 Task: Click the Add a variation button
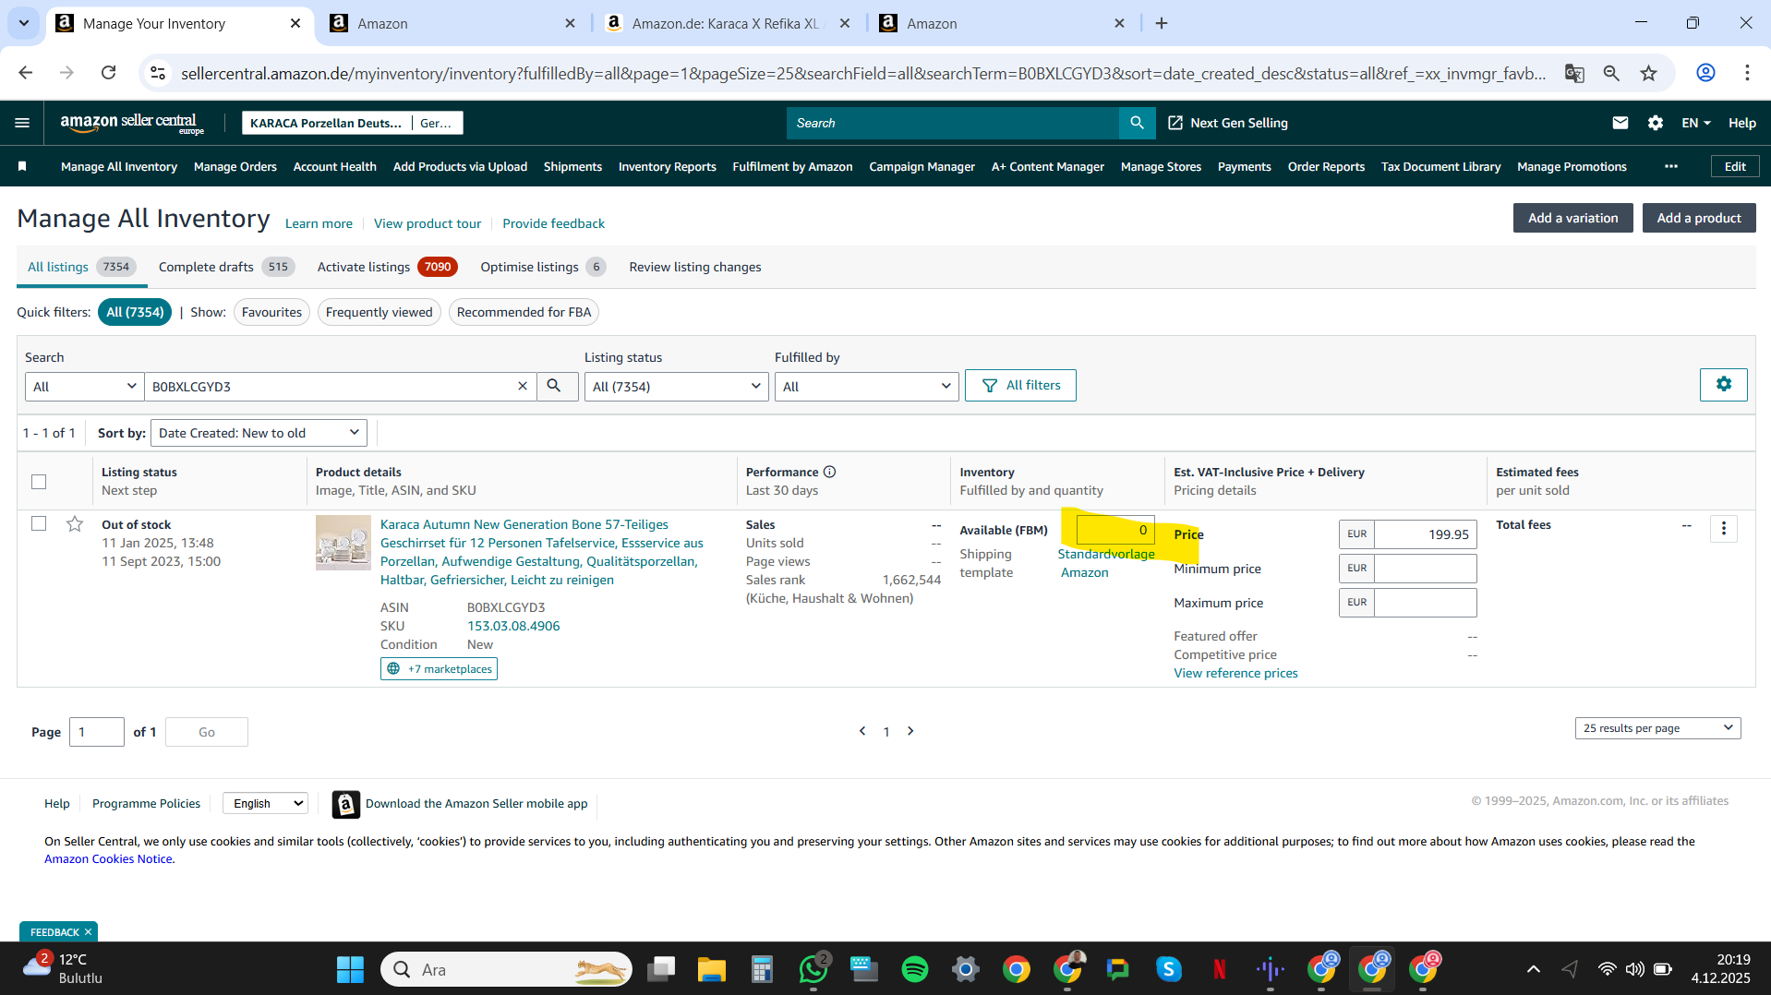(1572, 218)
